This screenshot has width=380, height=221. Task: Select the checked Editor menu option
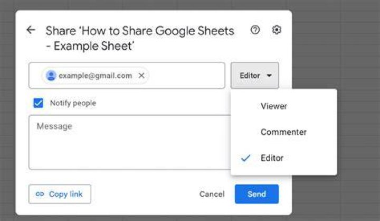[283, 158]
